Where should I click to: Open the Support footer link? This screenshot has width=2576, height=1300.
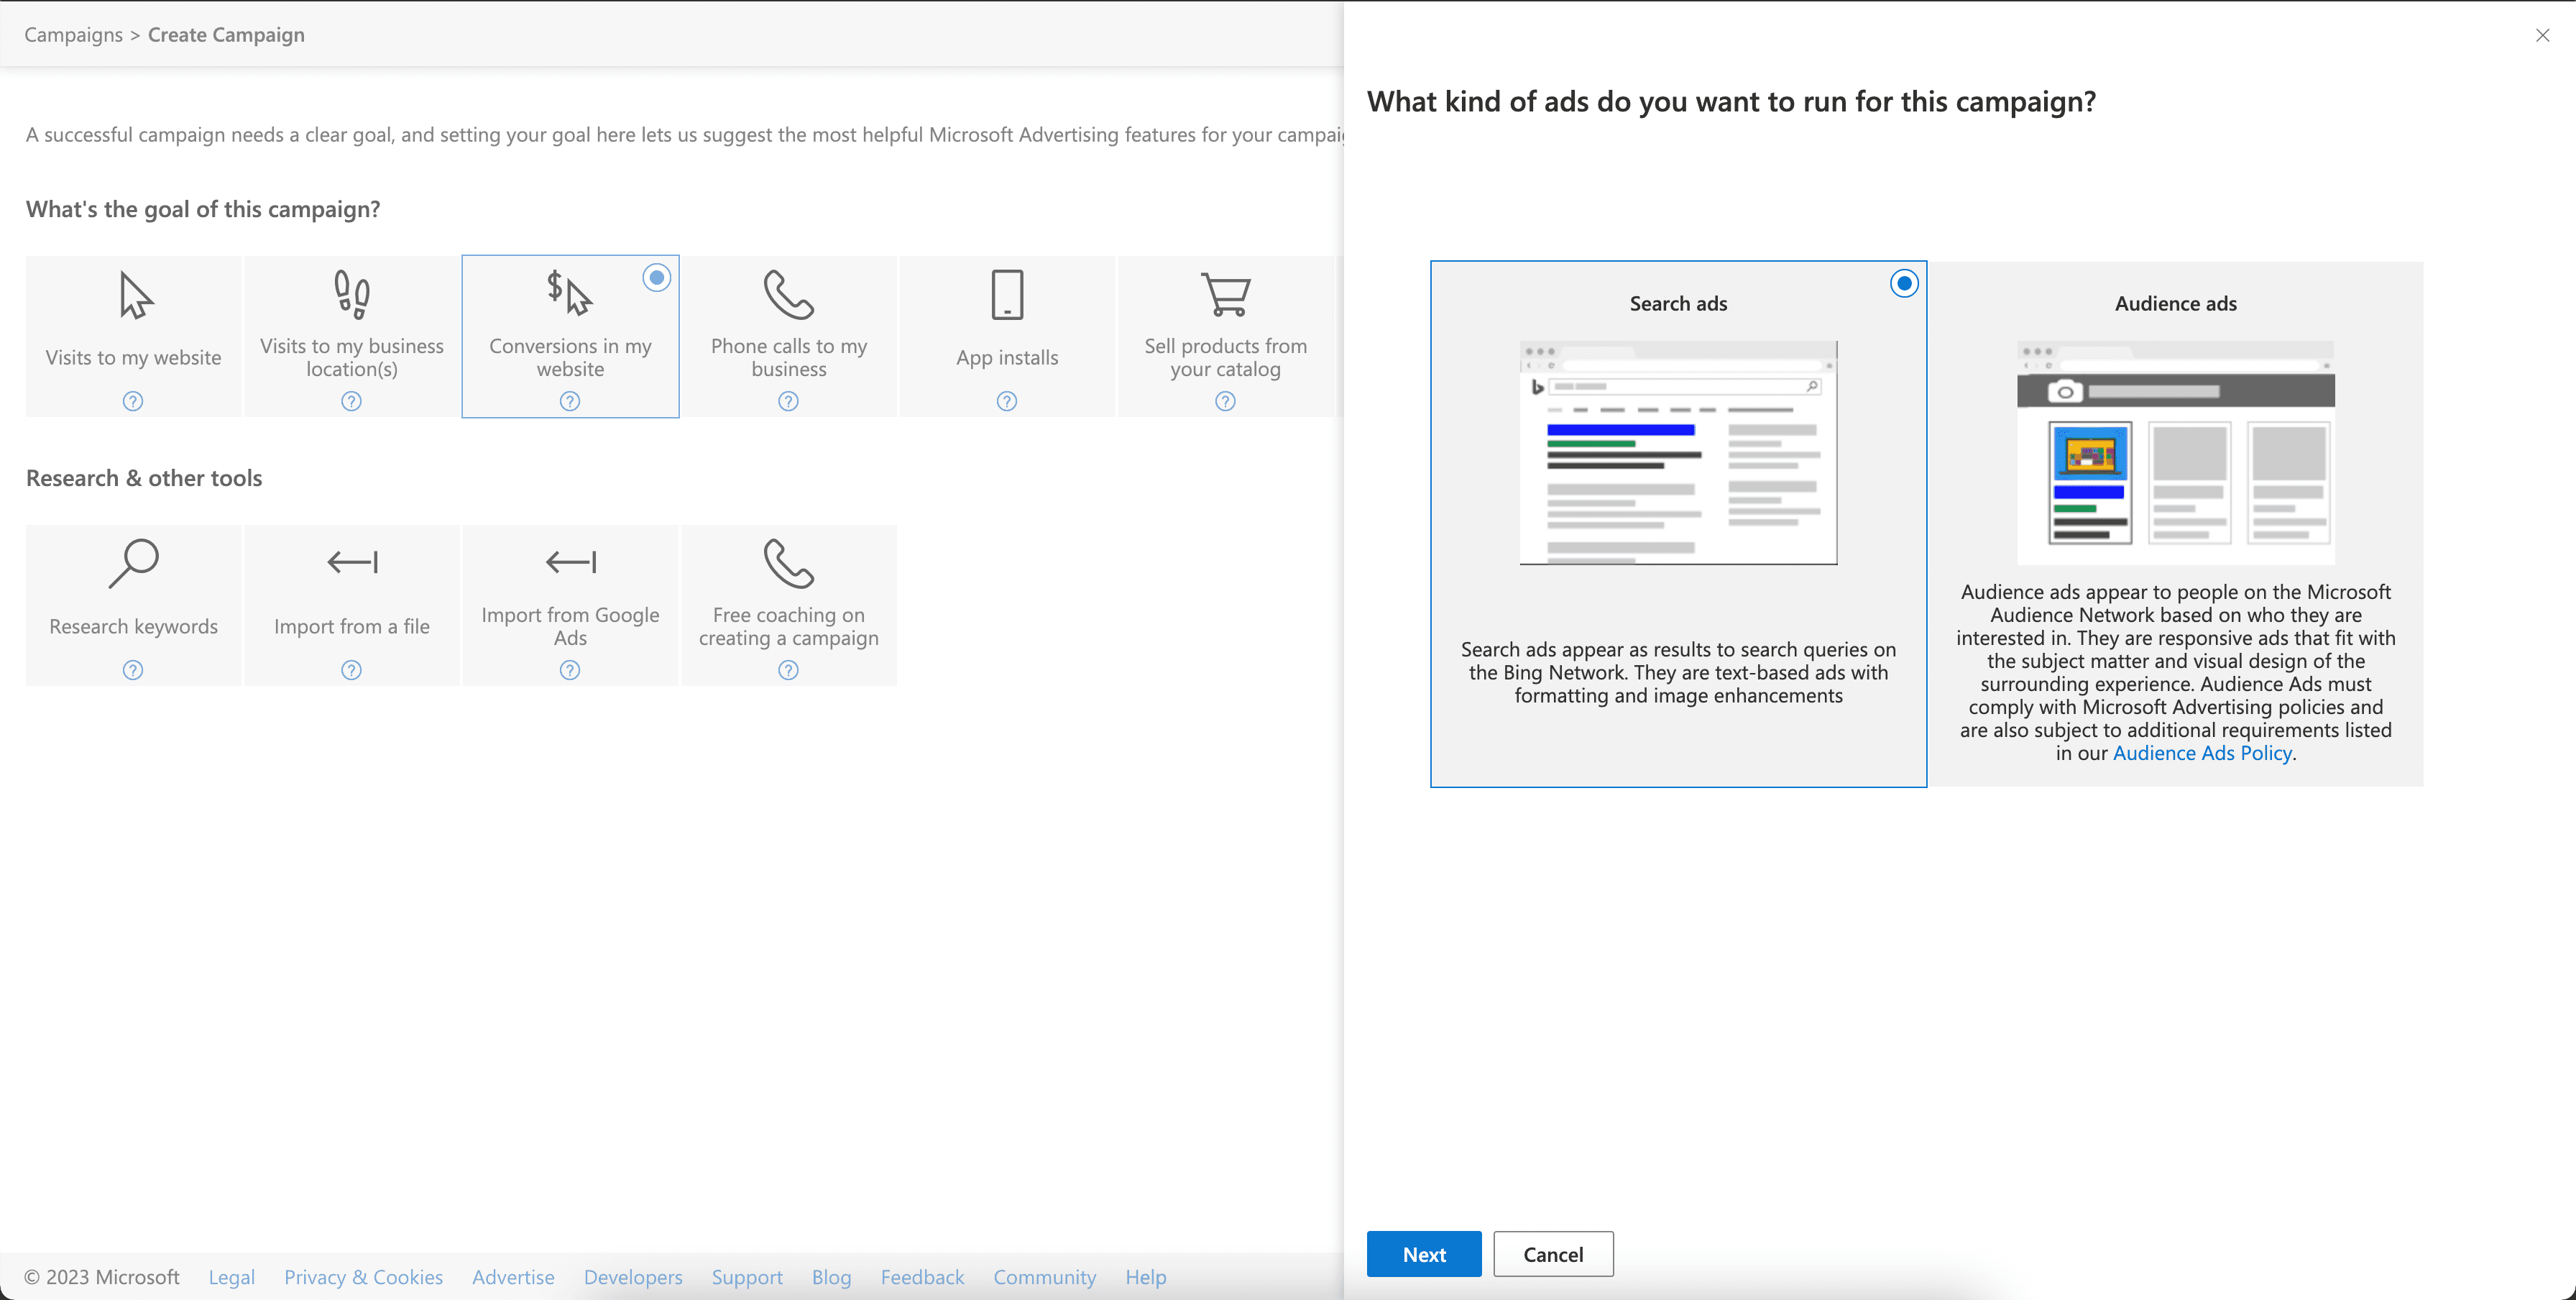747,1277
